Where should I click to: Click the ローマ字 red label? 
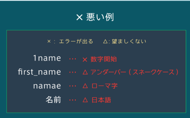[104, 86]
